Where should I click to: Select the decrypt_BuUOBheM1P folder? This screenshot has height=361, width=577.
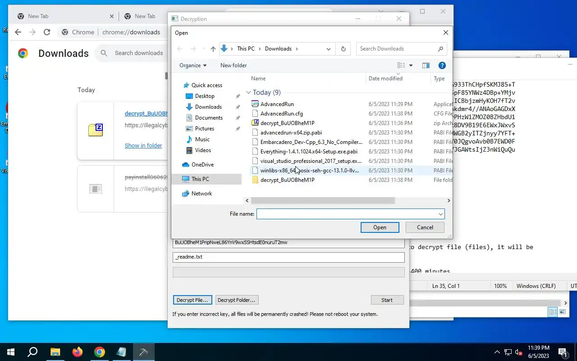(287, 180)
